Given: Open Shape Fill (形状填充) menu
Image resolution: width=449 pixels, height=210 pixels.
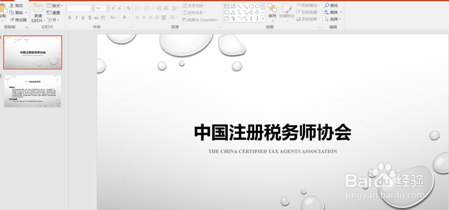Looking at the screenshot, I should pos(308,5).
